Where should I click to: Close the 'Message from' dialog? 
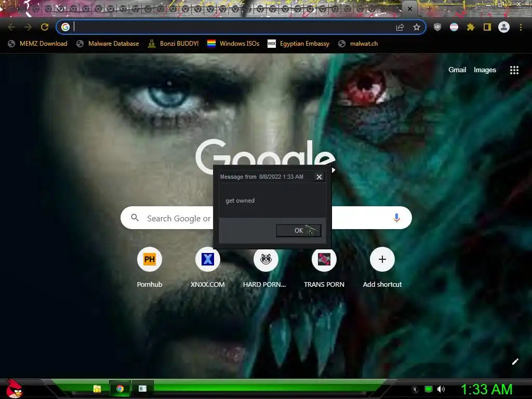click(319, 177)
